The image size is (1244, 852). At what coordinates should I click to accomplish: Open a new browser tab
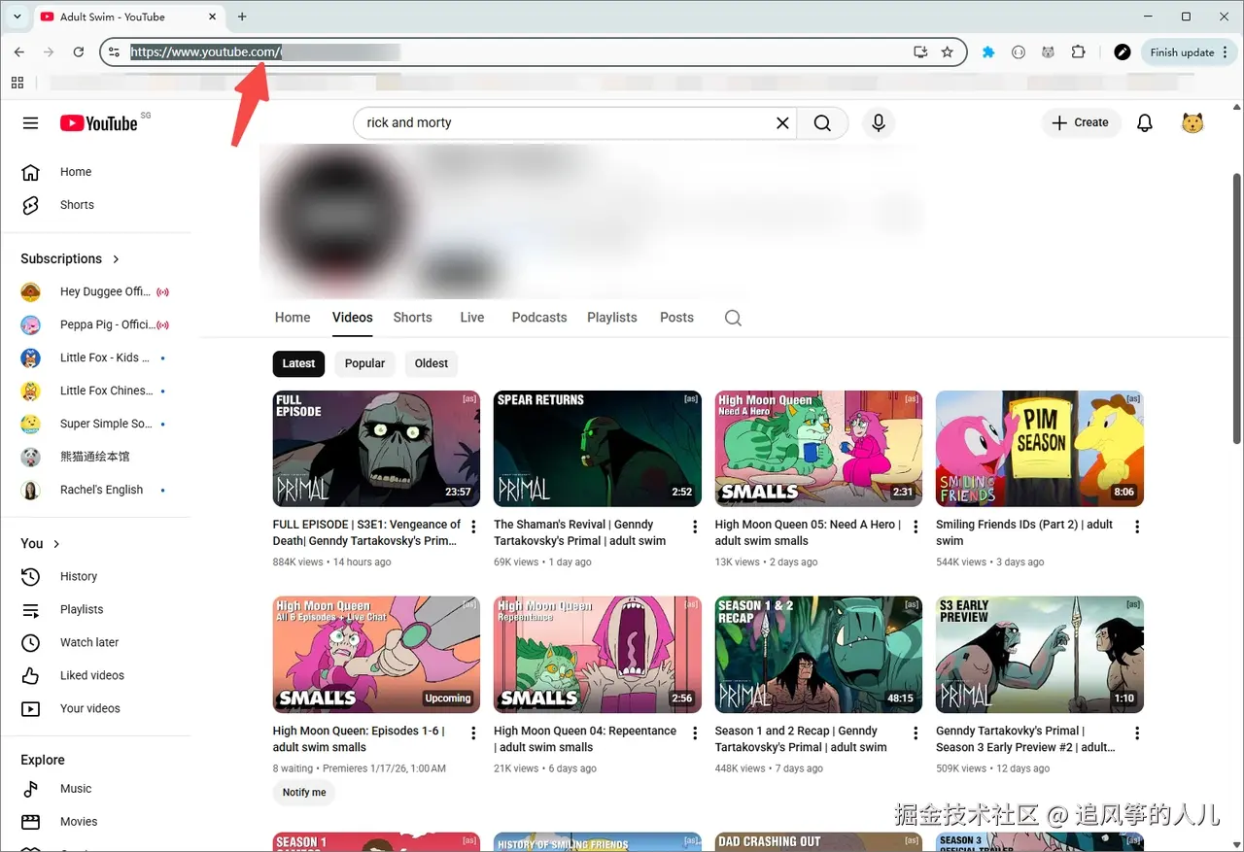point(242,17)
